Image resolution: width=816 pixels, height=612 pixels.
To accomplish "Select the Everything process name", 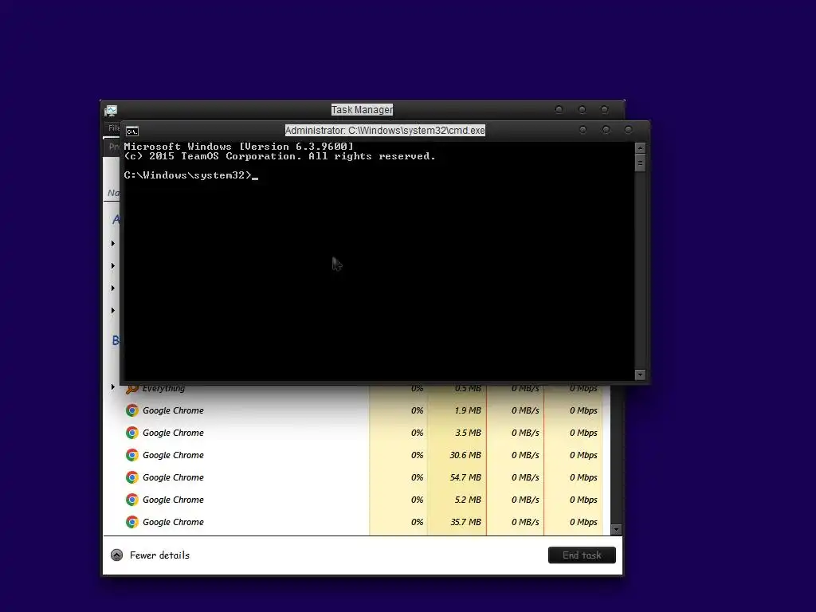I will tap(164, 388).
